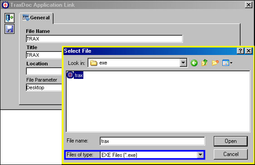Open the View menu icon dropdown
The height and width of the screenshot is (165, 255).
(x=227, y=63)
